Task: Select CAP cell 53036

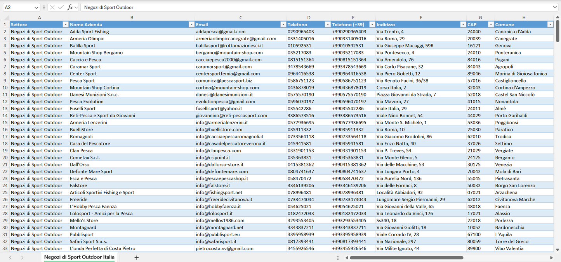Action: click(480, 122)
